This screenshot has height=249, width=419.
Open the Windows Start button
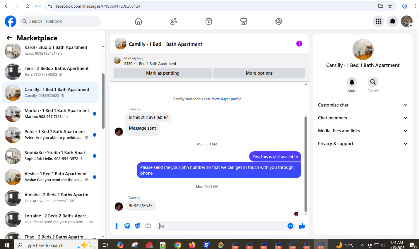pyautogui.click(x=7, y=245)
